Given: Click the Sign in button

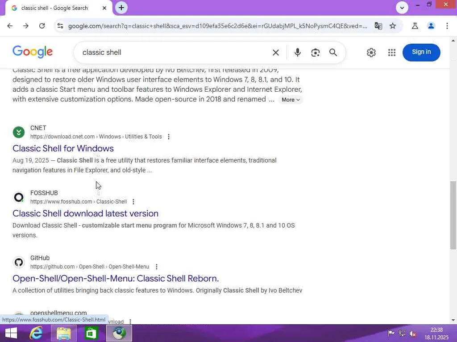Looking at the screenshot, I should [421, 53].
